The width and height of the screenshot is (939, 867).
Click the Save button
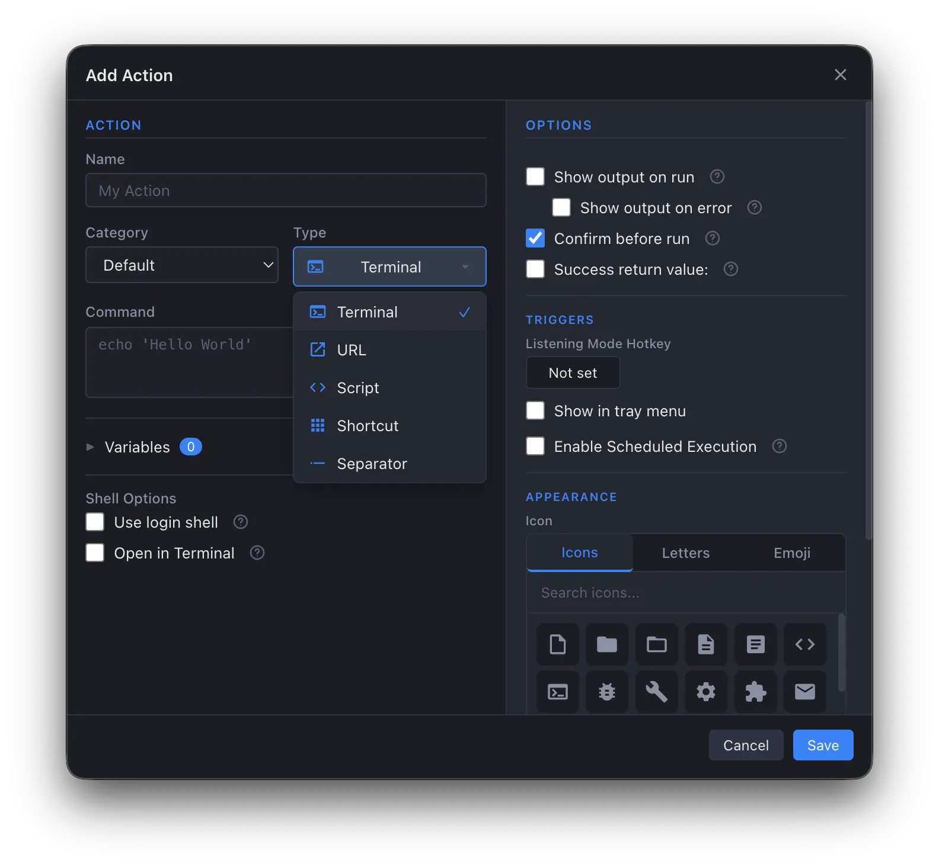[x=823, y=745]
